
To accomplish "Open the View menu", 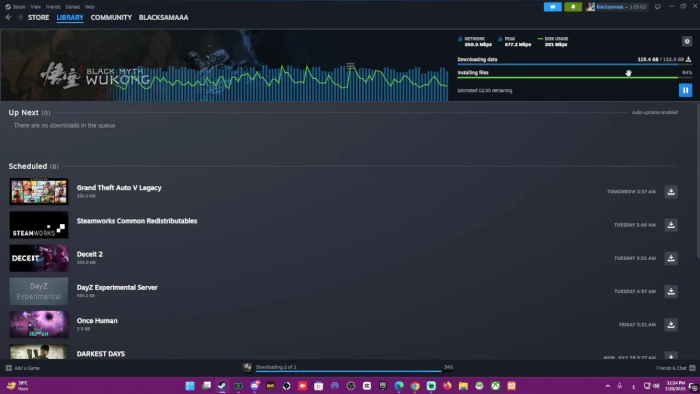I will coord(36,7).
